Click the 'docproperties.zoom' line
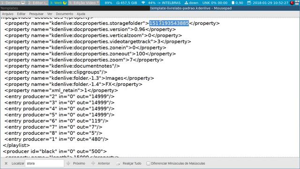 click(84, 60)
